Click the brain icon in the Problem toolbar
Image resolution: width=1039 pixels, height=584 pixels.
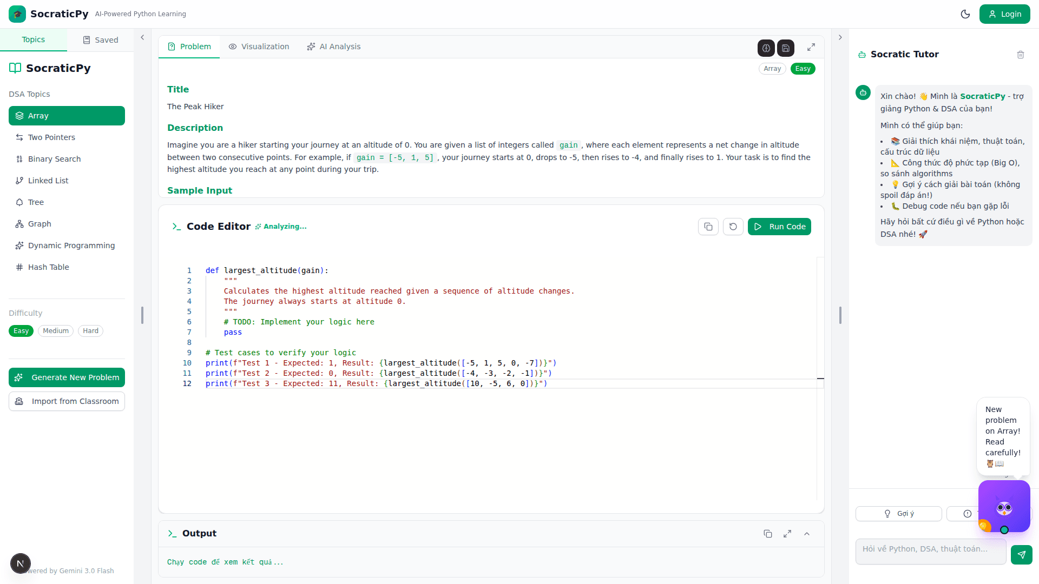coord(766,48)
